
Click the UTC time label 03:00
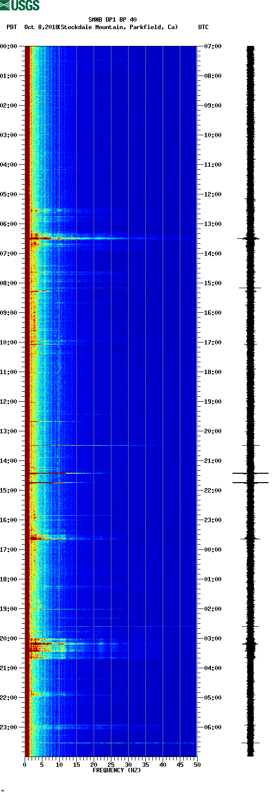tap(213, 639)
